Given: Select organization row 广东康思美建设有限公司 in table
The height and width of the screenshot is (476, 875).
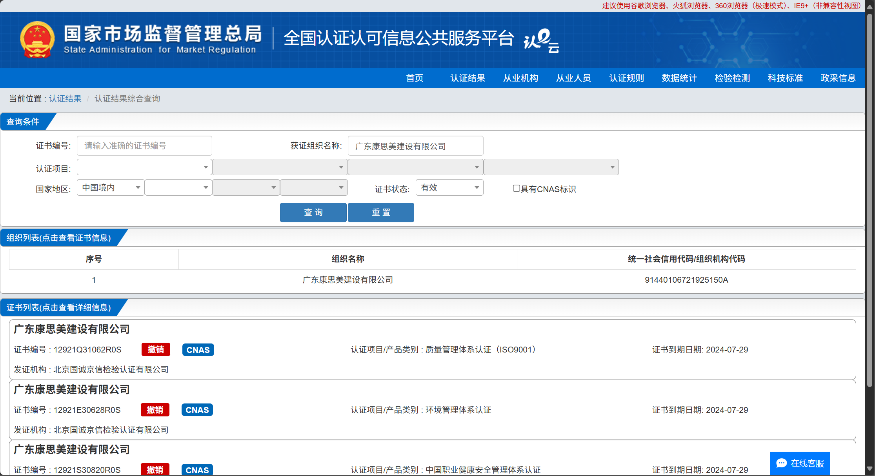Looking at the screenshot, I should [x=432, y=280].
